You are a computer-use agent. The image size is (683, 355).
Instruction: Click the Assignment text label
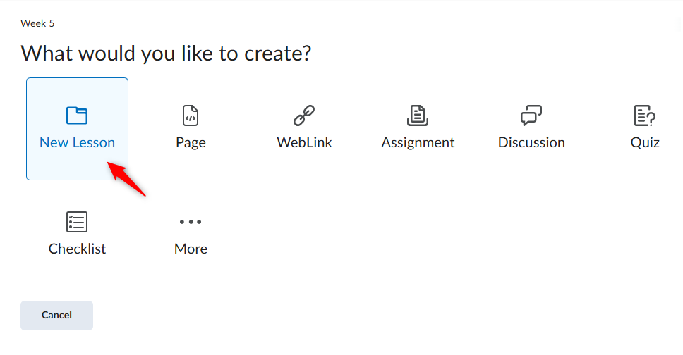pyautogui.click(x=418, y=143)
